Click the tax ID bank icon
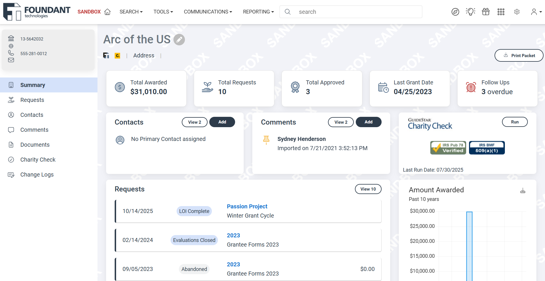The image size is (545, 281). point(11,38)
